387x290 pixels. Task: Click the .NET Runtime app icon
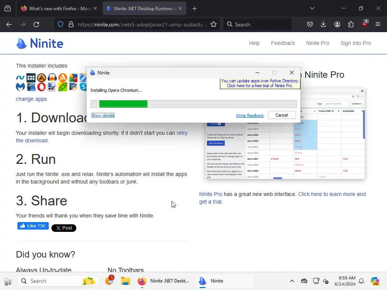(x=20, y=78)
